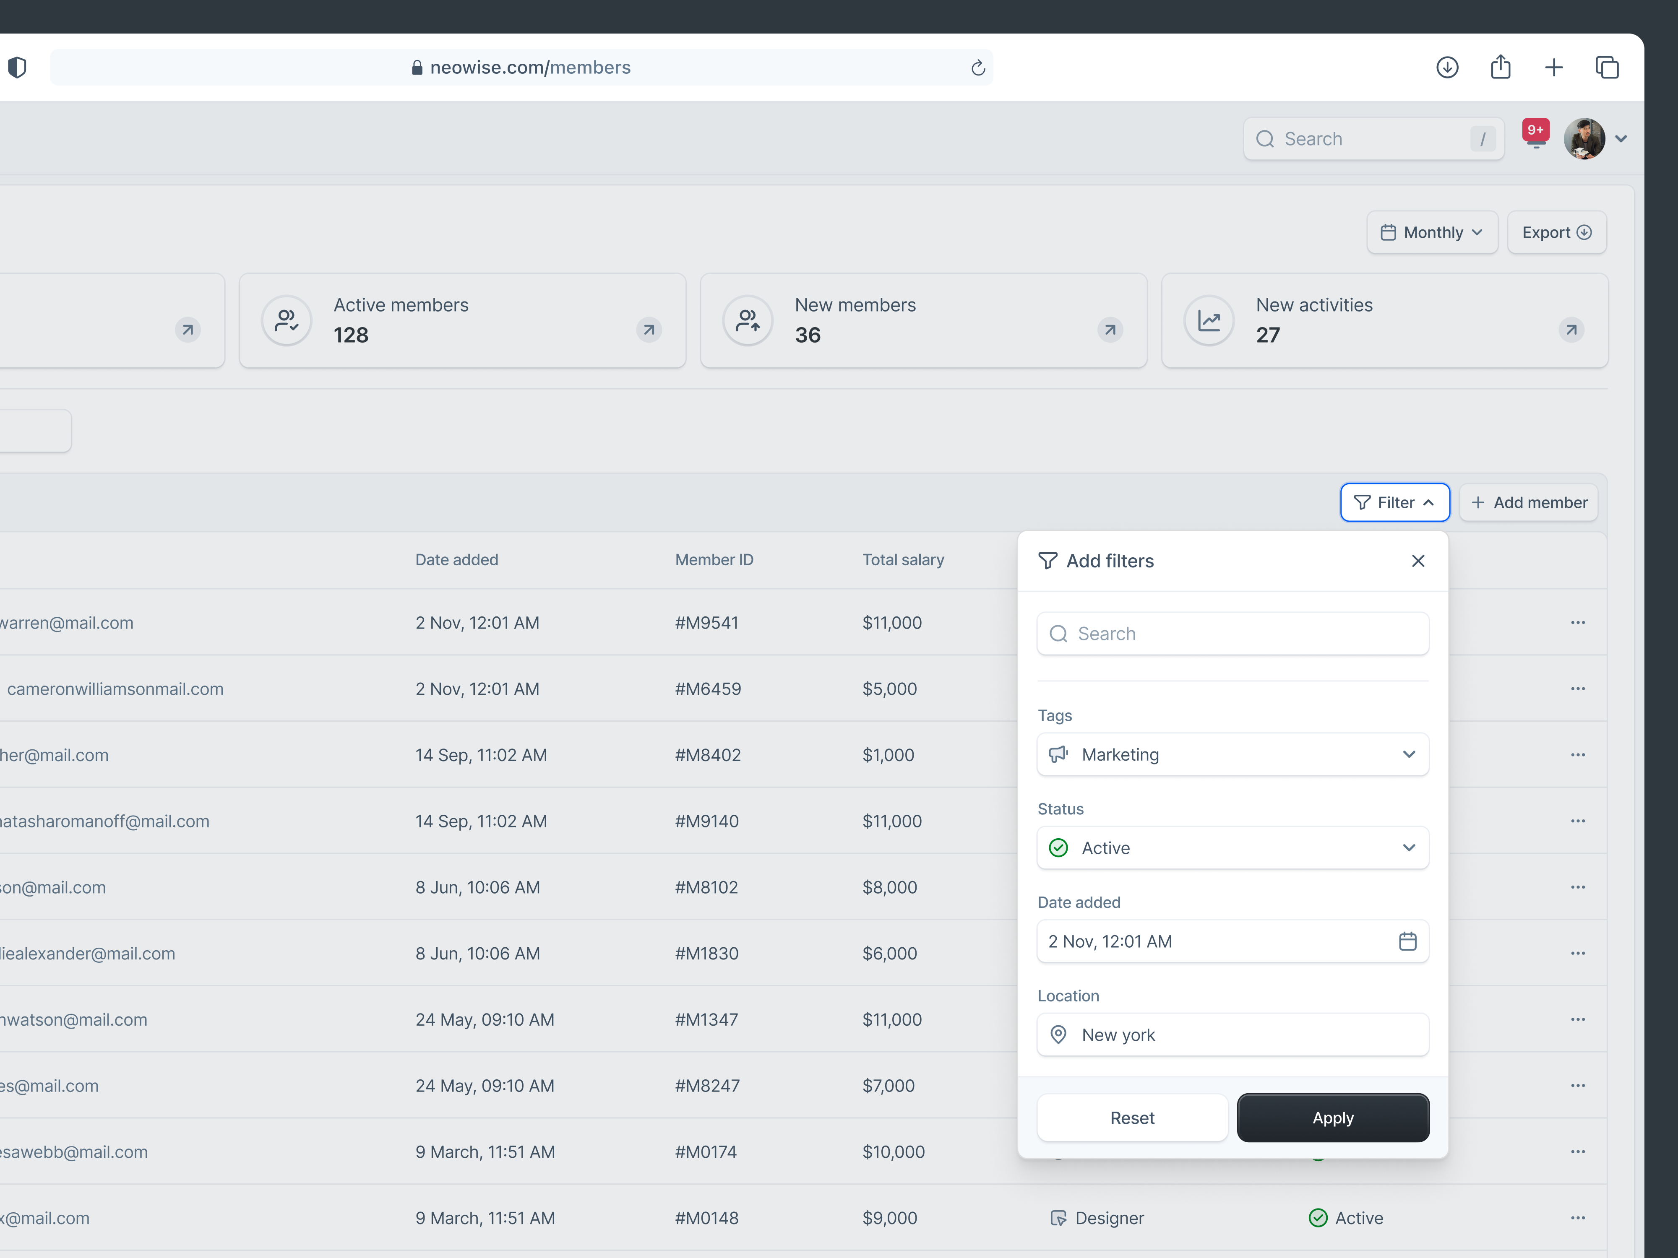
Task: Open the New activities expand arrow
Action: coord(1571,330)
